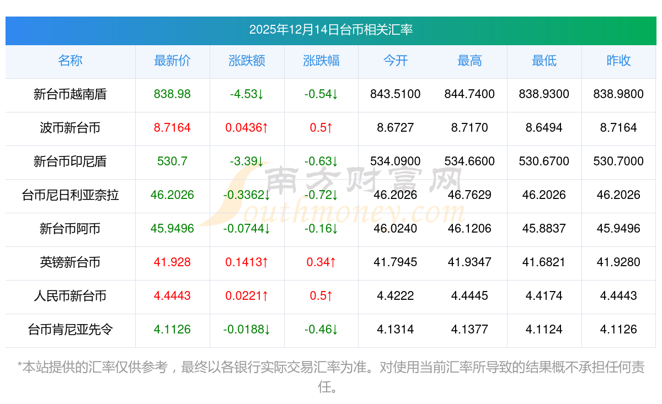Click the 名称 column header
The height and width of the screenshot is (404, 662).
[x=70, y=61]
